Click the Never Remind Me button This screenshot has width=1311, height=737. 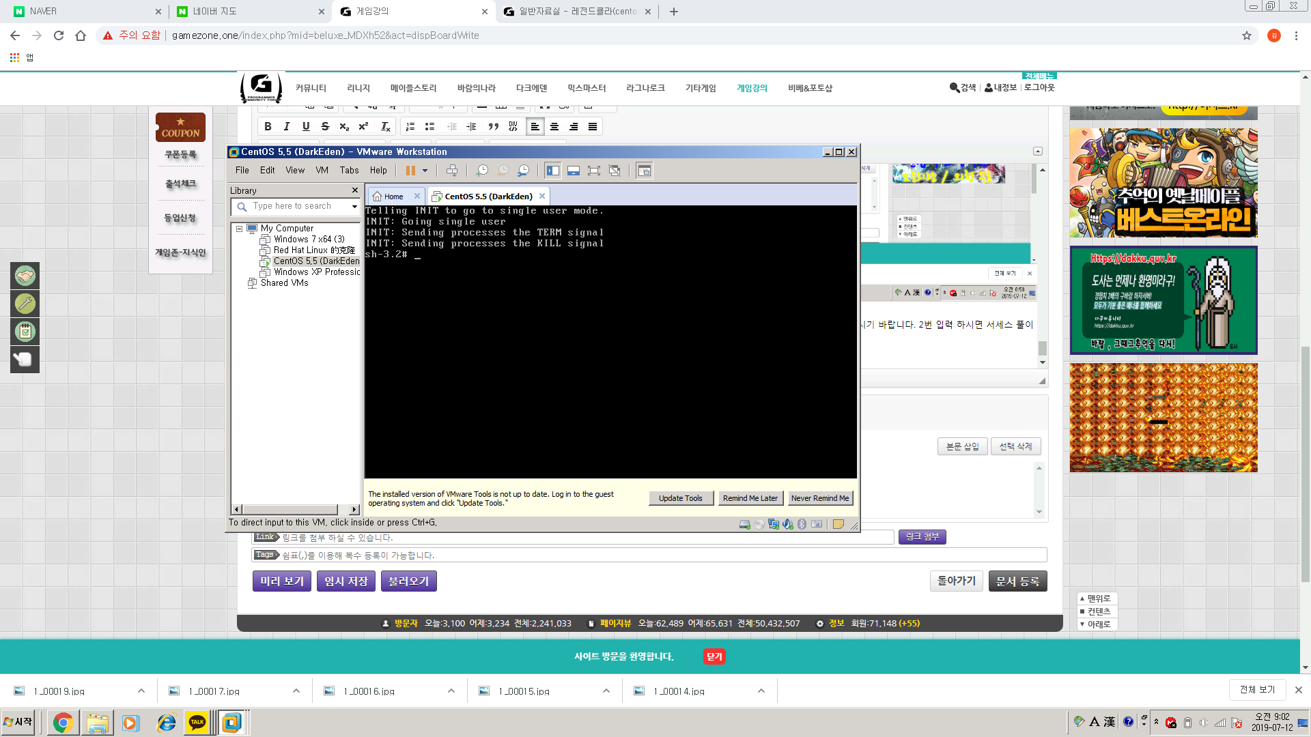820,498
